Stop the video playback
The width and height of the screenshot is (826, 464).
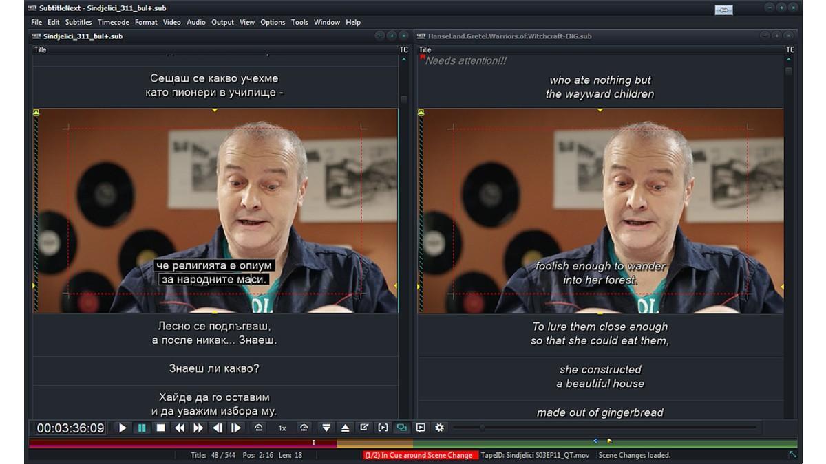click(x=160, y=428)
